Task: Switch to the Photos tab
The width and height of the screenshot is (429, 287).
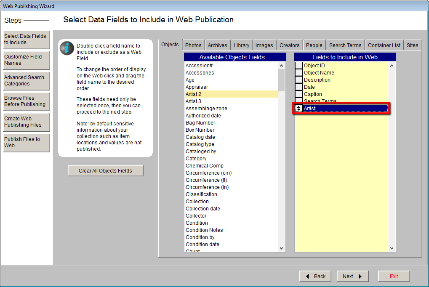Action: pyautogui.click(x=193, y=45)
